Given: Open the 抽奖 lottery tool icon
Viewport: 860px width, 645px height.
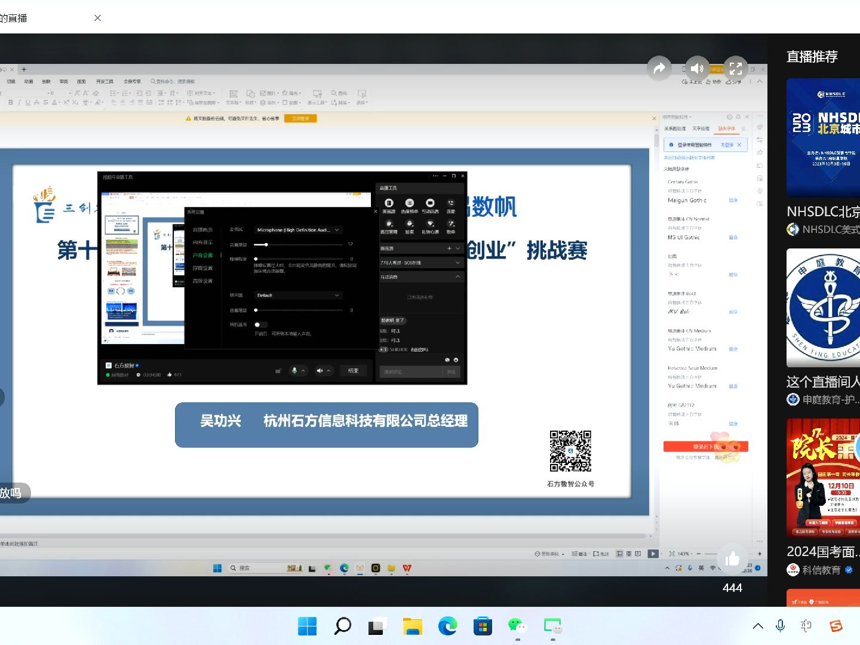Looking at the screenshot, I should coord(410,227).
